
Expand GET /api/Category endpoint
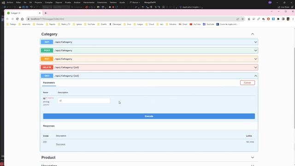pos(149,42)
